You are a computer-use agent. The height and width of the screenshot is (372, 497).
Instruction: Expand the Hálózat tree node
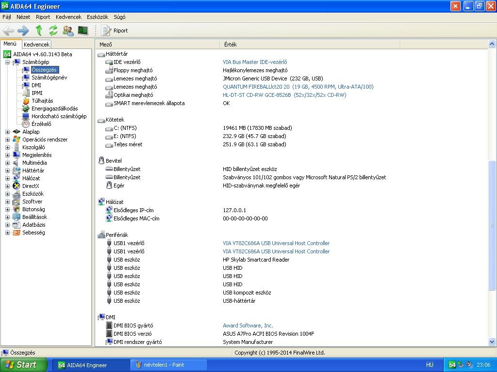(8, 178)
